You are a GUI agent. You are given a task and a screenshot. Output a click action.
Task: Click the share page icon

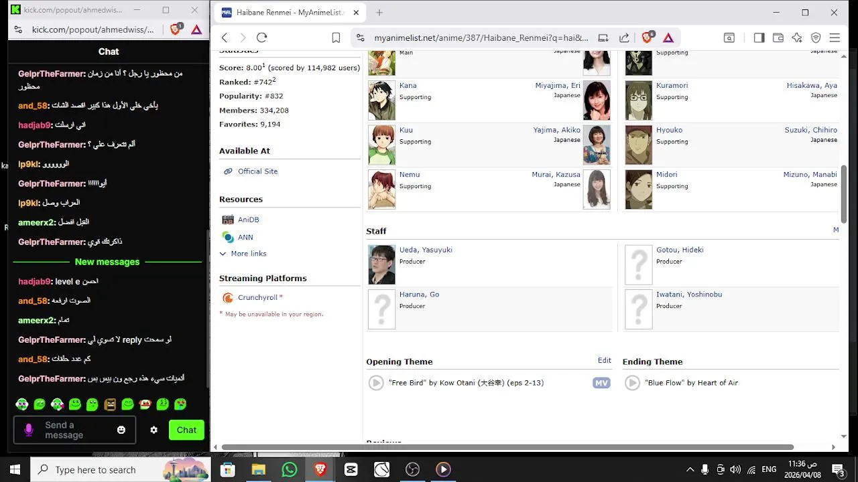pos(624,38)
